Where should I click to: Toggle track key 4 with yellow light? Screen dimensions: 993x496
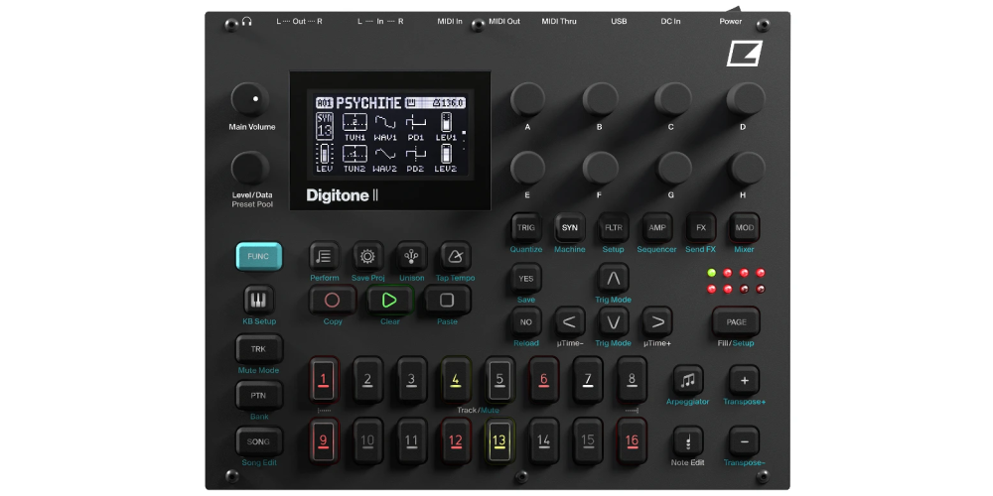pos(456,380)
